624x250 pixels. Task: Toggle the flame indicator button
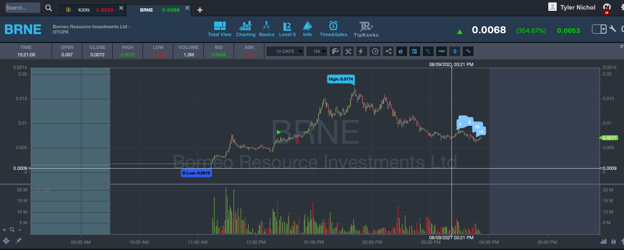401,51
